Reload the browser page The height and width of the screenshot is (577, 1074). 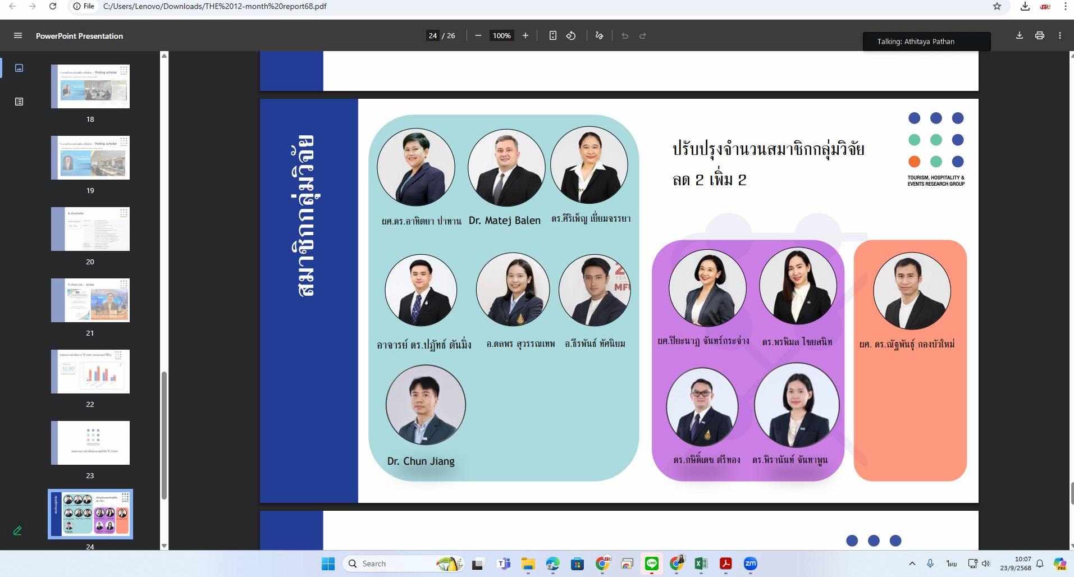(x=52, y=6)
